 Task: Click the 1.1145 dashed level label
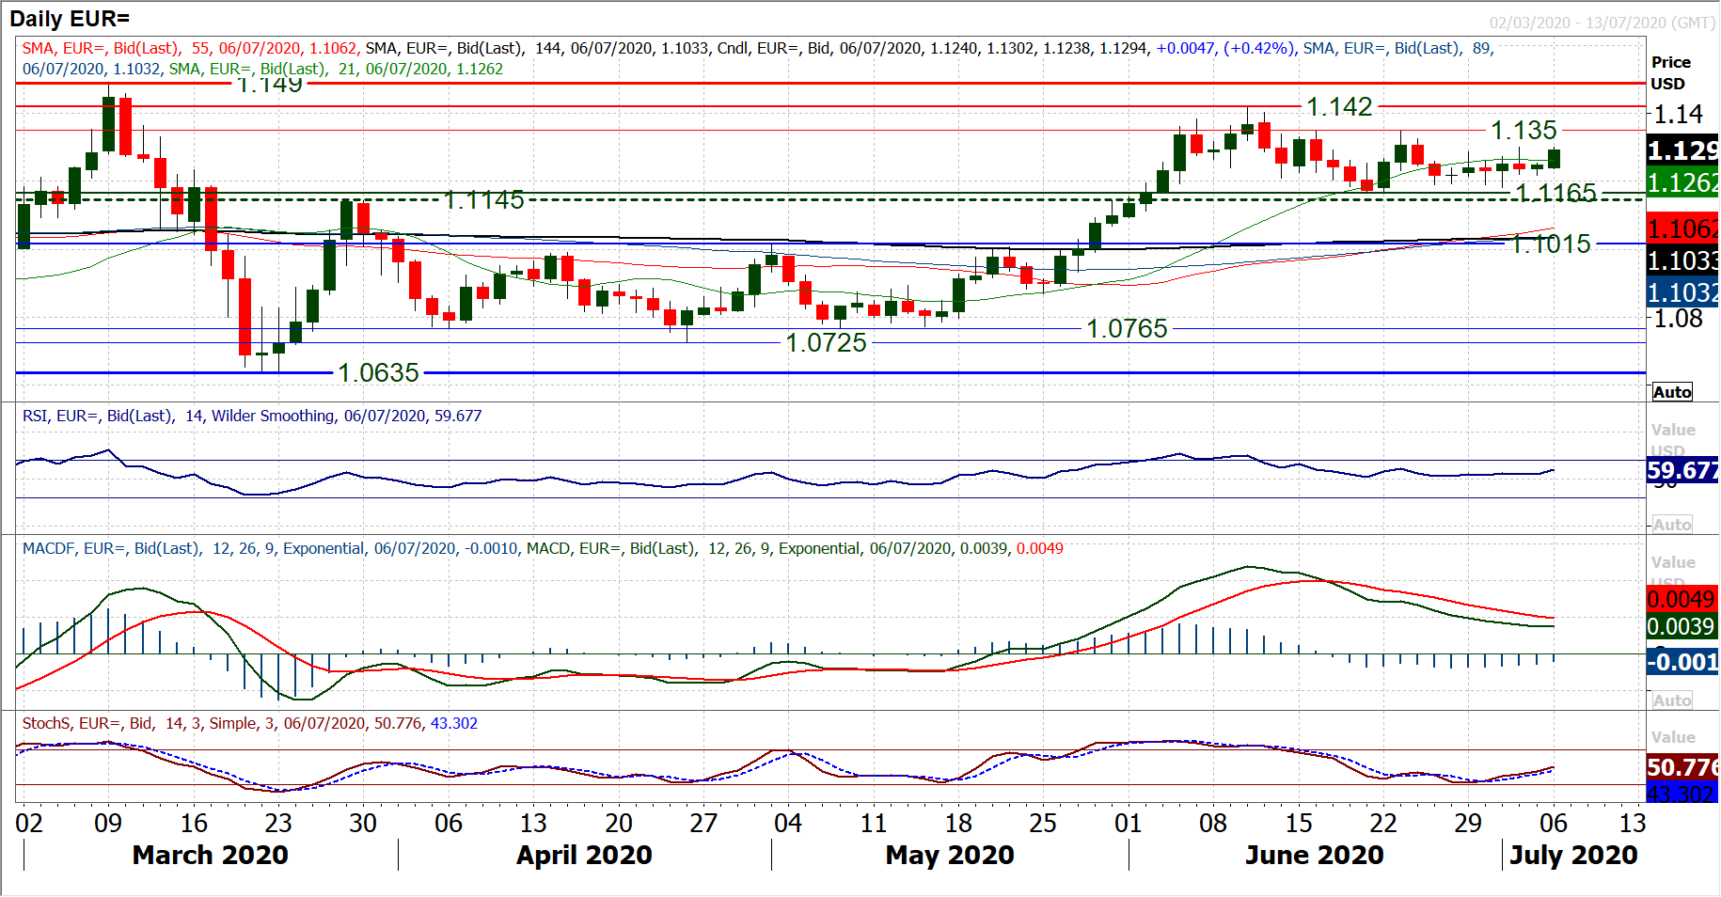coord(483,200)
